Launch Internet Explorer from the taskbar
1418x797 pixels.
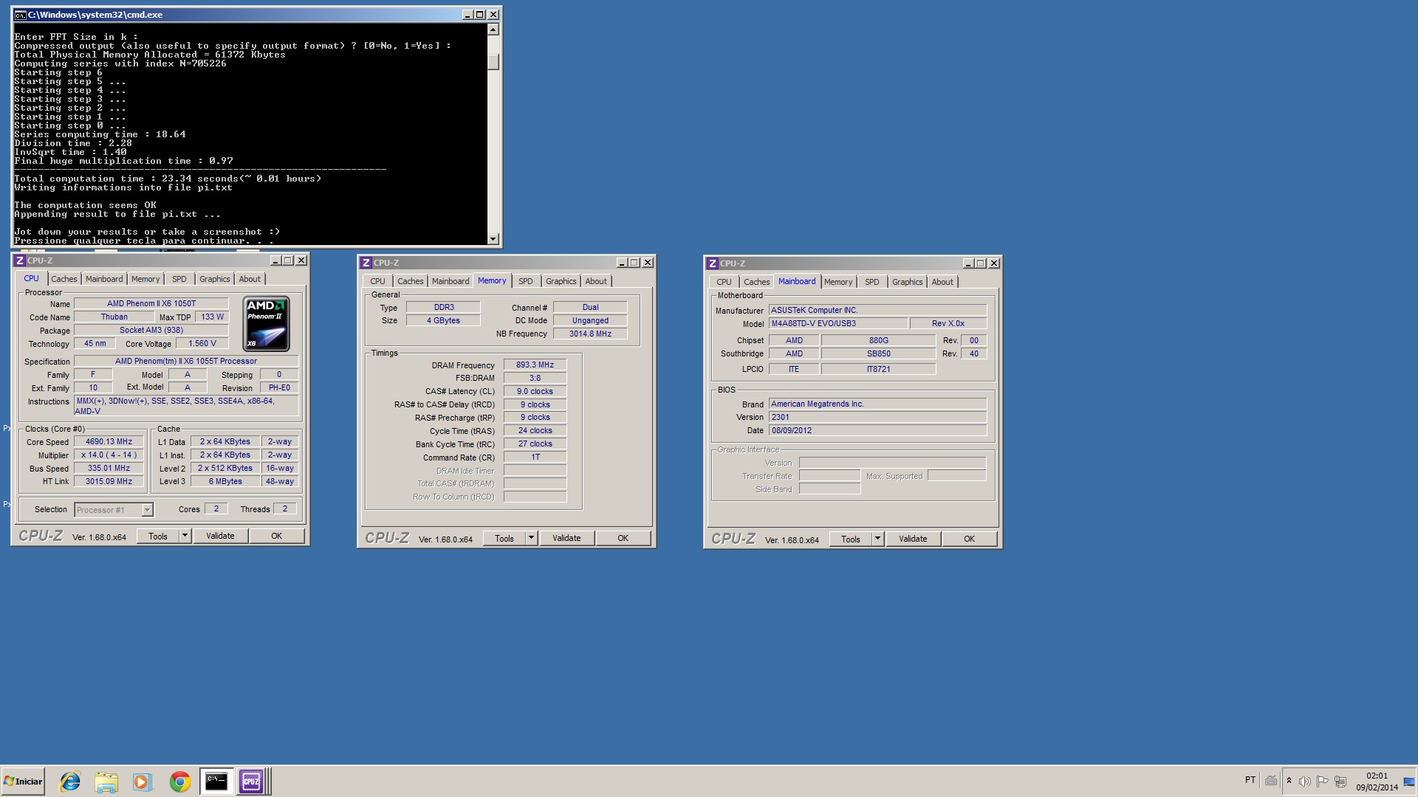tap(70, 782)
